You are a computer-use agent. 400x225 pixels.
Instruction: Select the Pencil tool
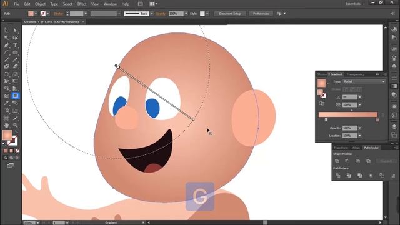15,59
